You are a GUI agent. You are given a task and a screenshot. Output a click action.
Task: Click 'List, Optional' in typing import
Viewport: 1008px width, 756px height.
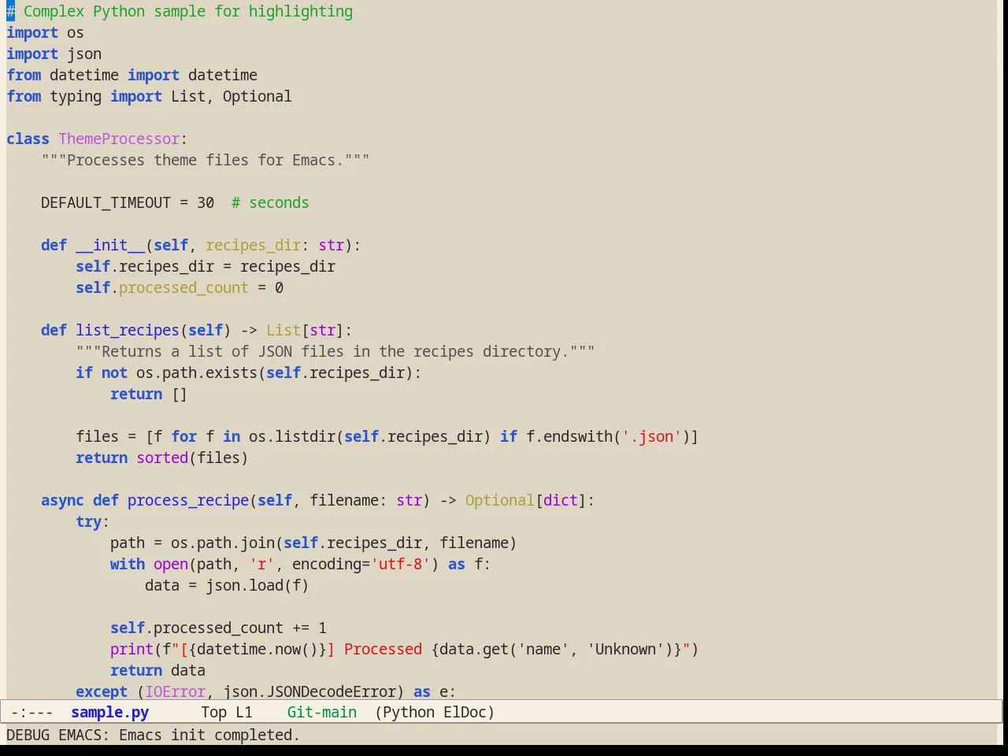(x=232, y=97)
